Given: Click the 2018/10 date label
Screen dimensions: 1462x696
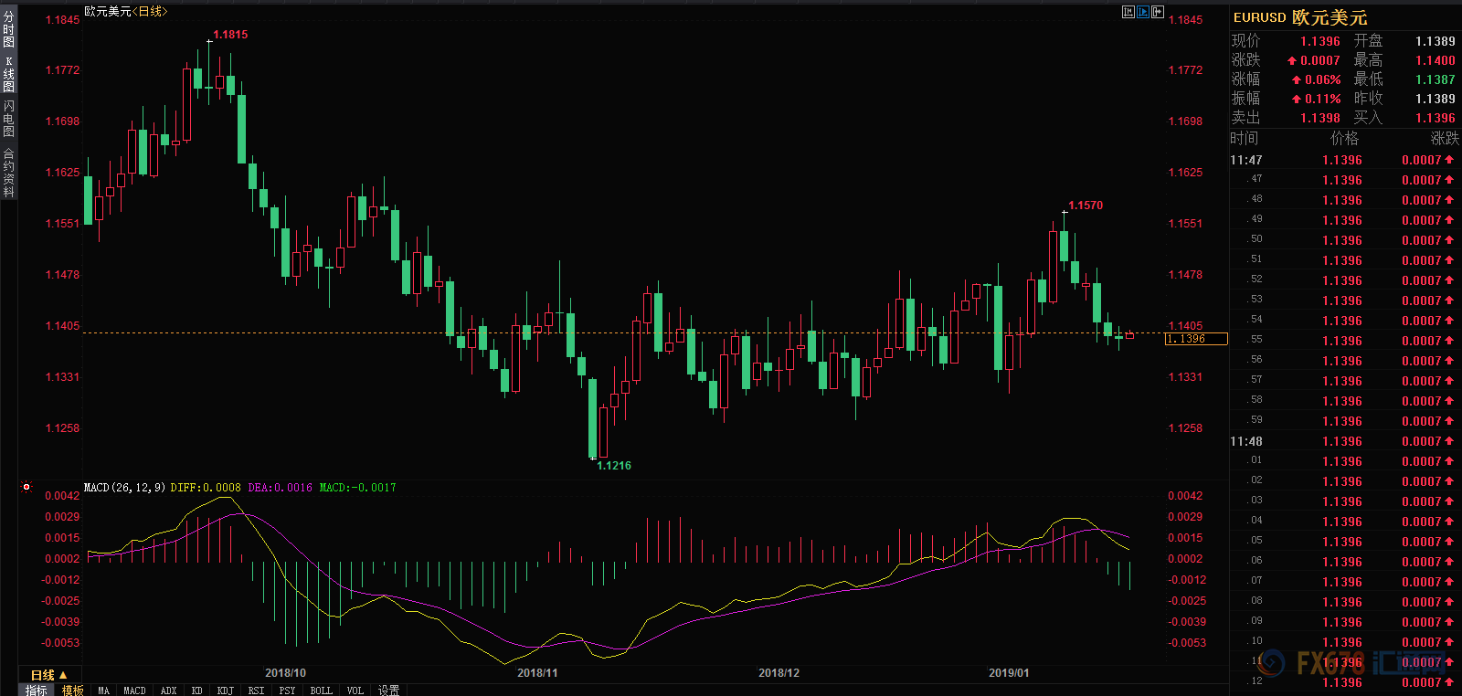Looking at the screenshot, I should tap(285, 673).
